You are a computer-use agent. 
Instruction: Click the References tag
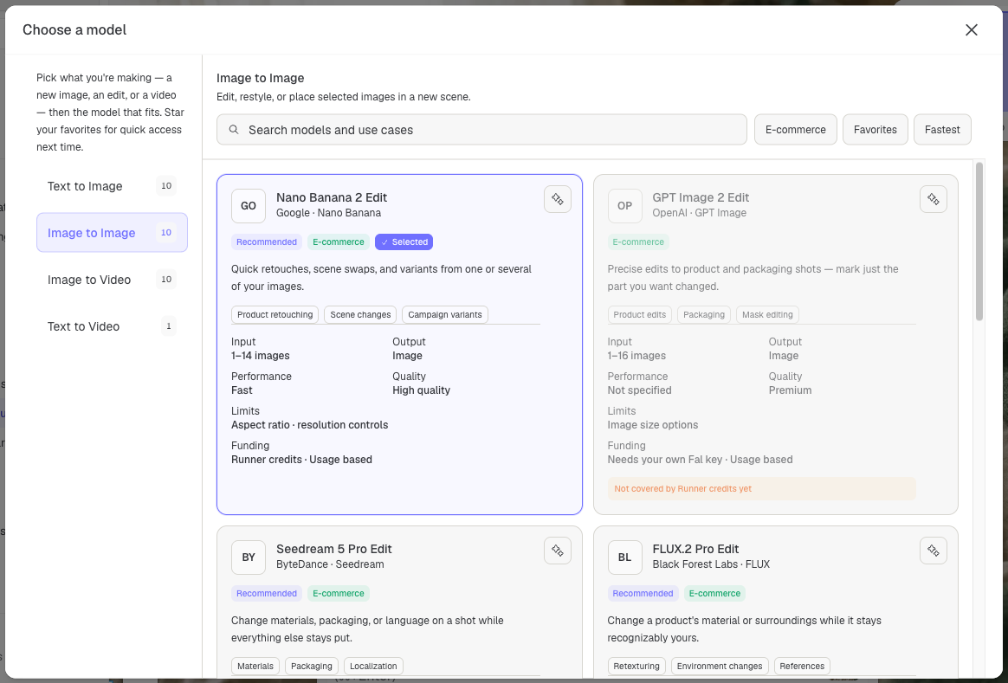point(802,667)
